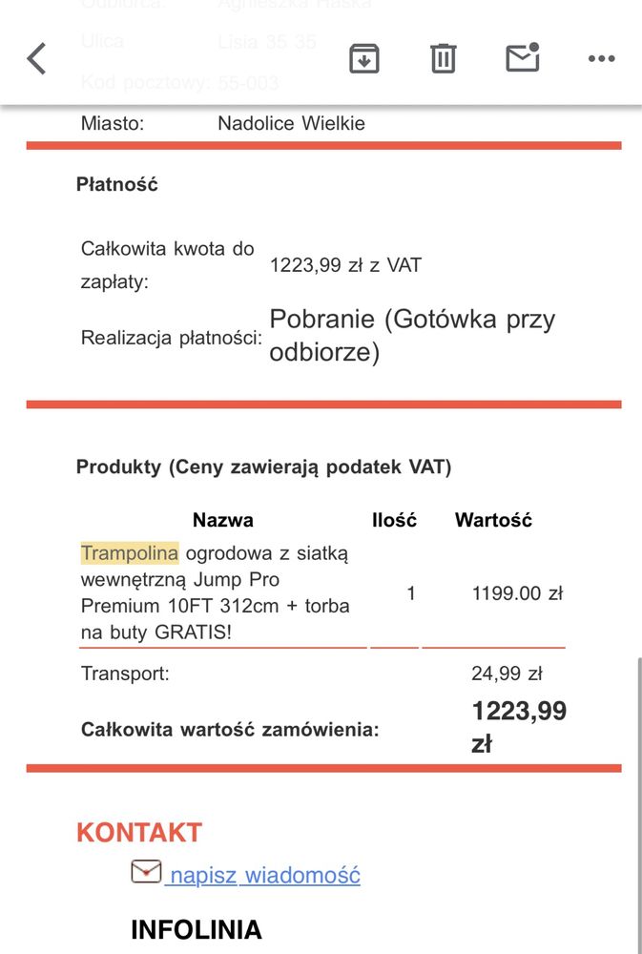Tap the Płatność section heading
This screenshot has width=642, height=954.
click(116, 184)
